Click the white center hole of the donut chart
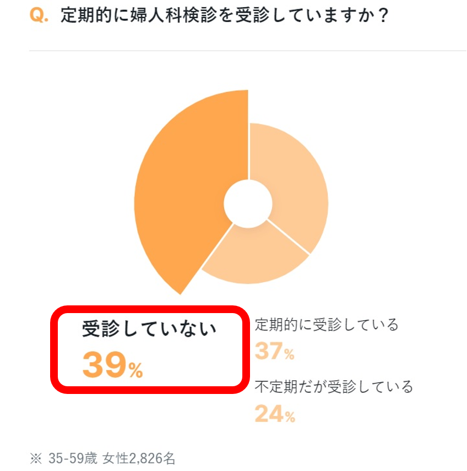The image size is (467, 471). click(248, 203)
